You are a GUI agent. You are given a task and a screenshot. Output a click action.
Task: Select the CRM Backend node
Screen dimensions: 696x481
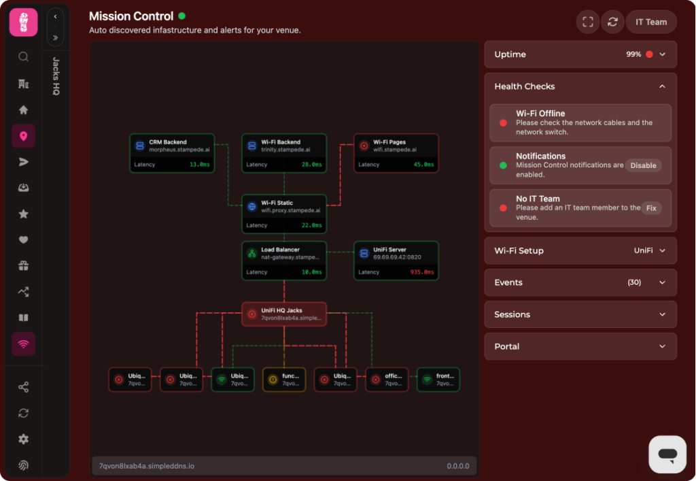[172, 153]
